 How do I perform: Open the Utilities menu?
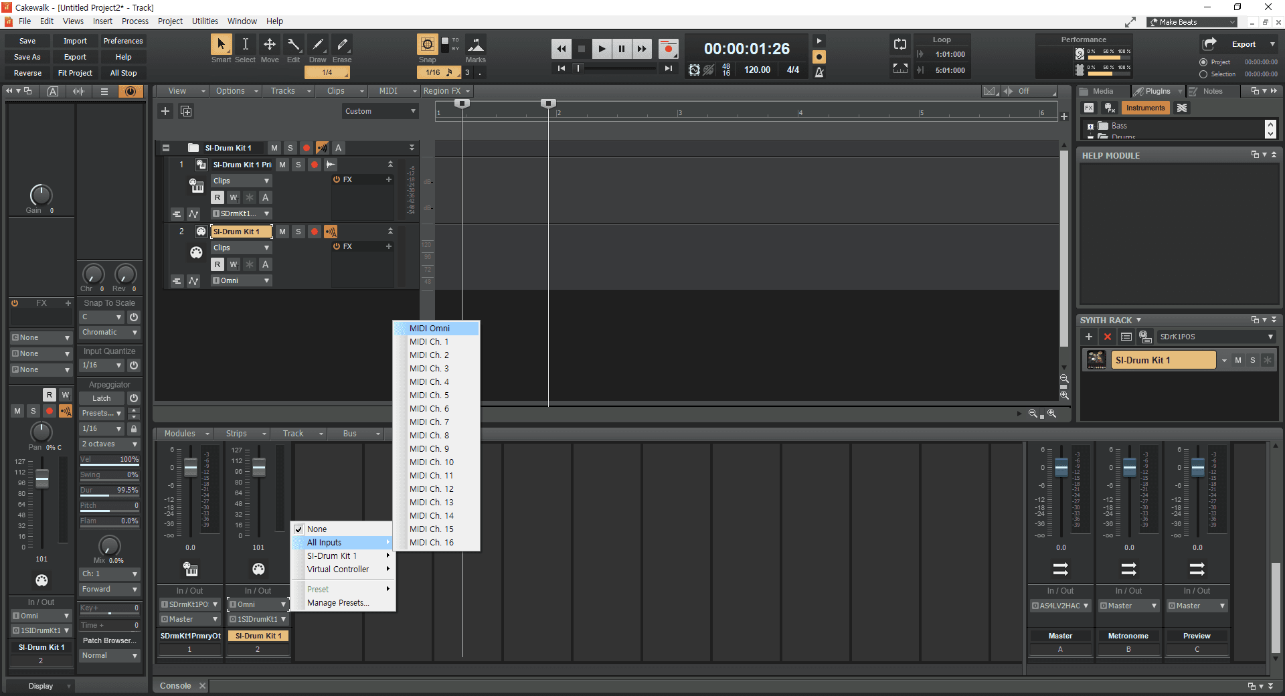(205, 21)
